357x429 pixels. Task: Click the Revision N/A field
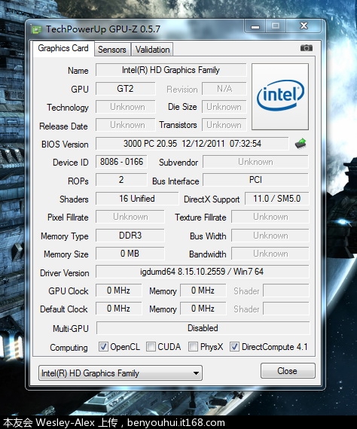[224, 89]
